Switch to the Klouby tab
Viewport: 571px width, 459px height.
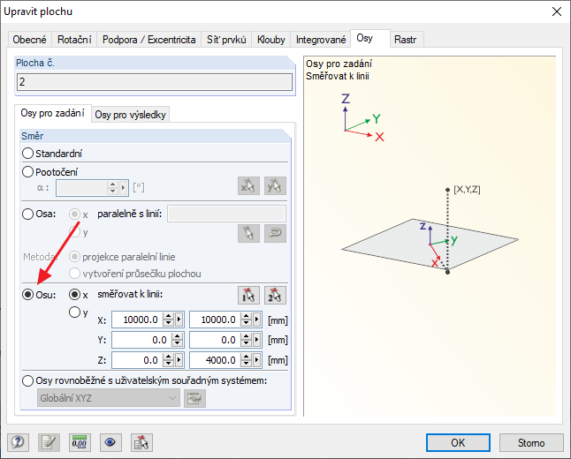point(271,40)
